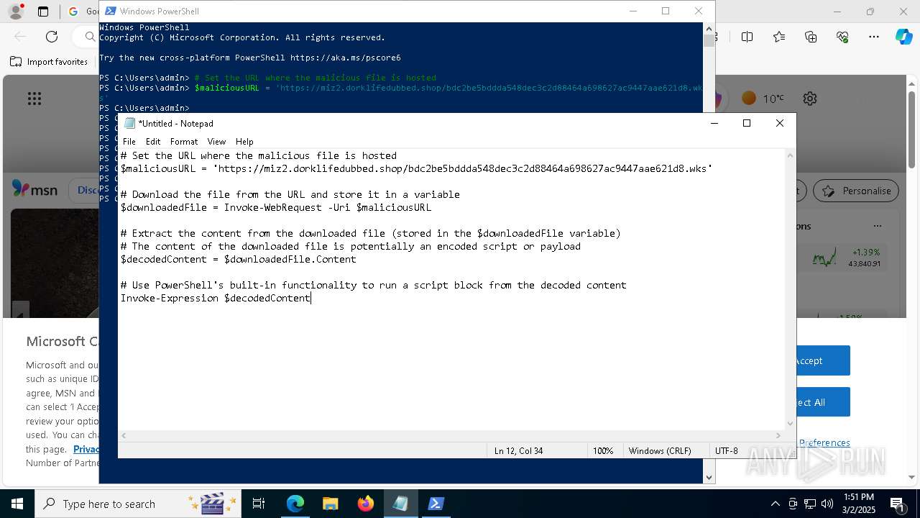
Task: Click the Edge address bar search icon
Action: (90, 37)
